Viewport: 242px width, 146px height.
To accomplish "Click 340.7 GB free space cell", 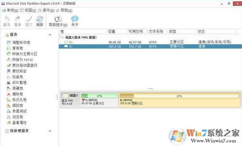I will click(x=135, y=46).
